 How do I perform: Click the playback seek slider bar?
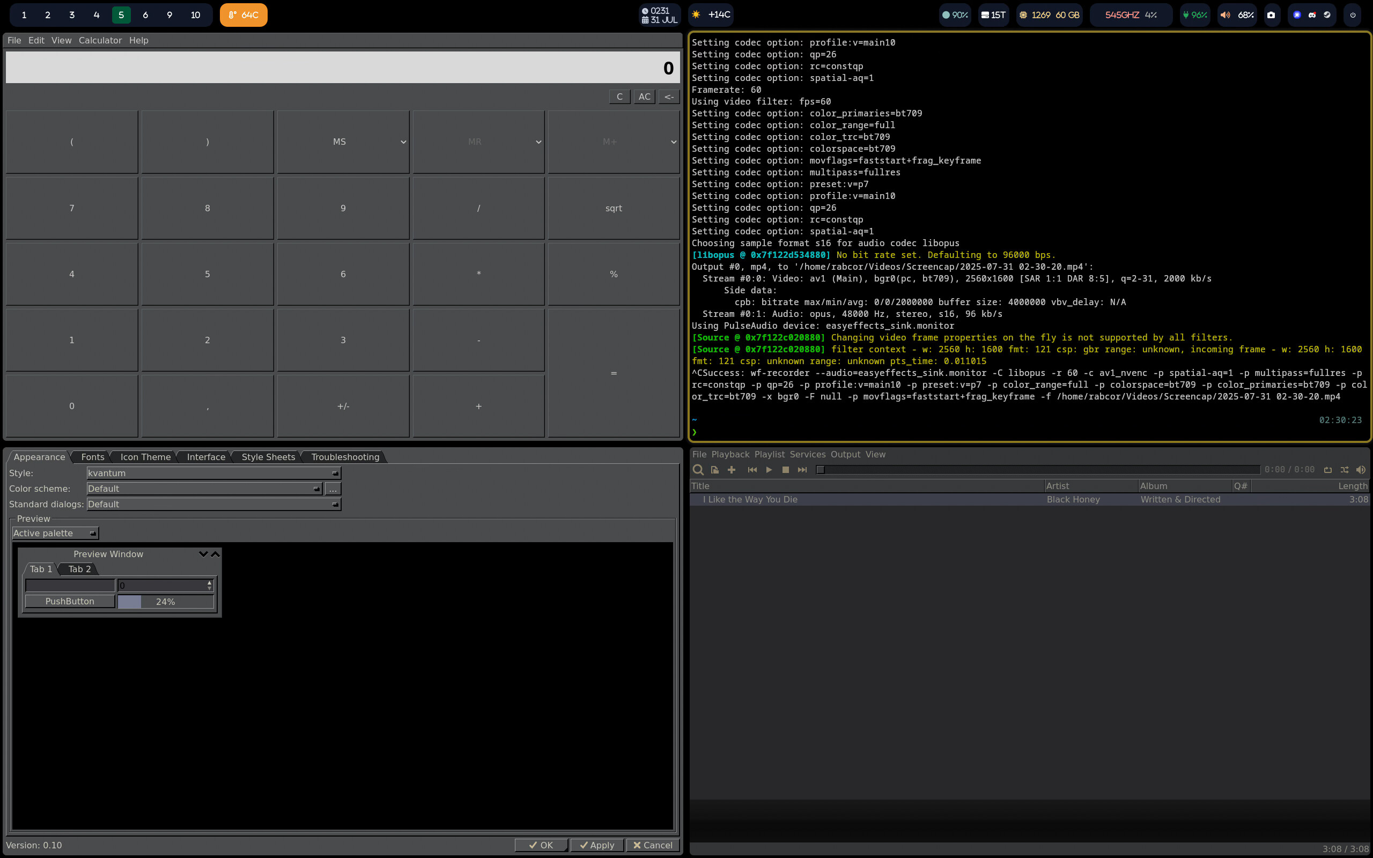click(1037, 470)
